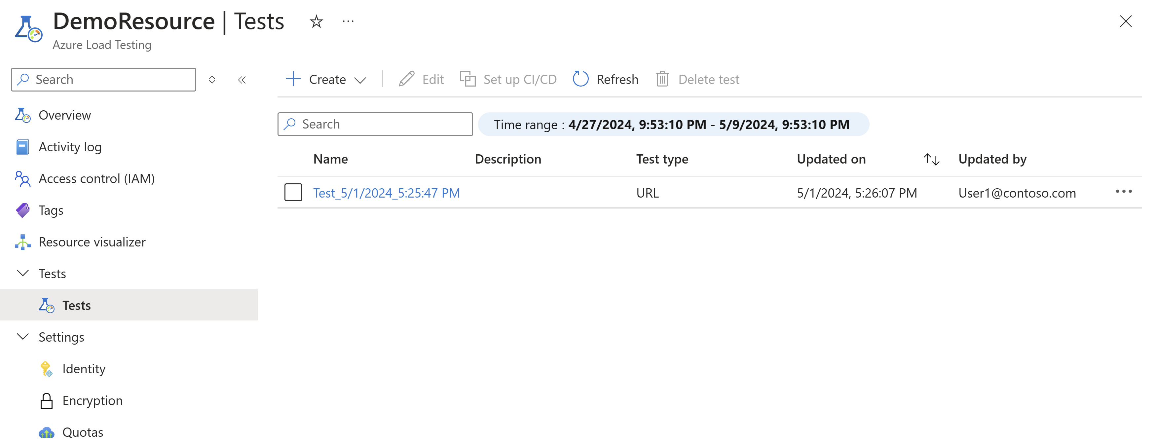
Task: Open Resource visualizer
Action: click(92, 242)
